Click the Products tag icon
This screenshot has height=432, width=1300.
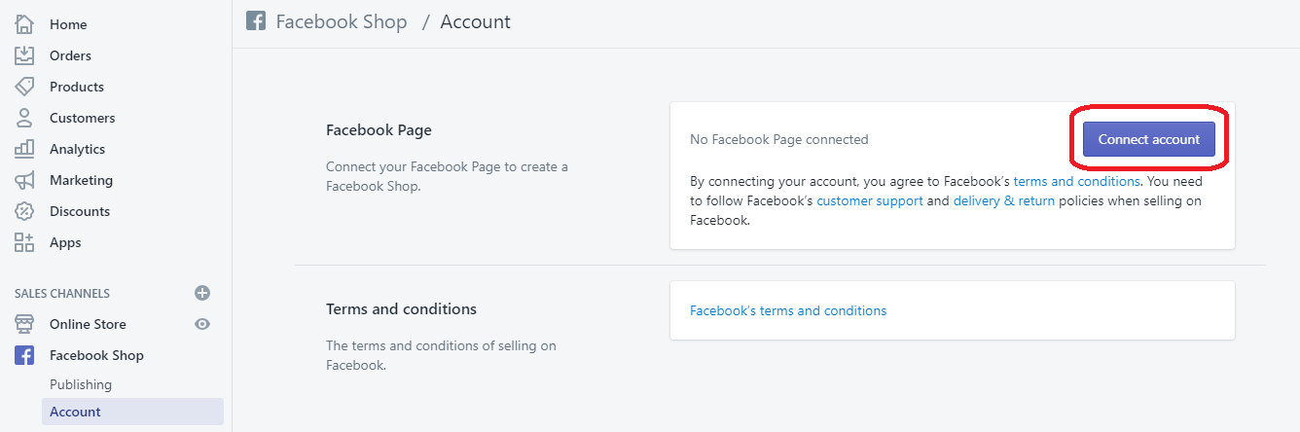coord(24,87)
